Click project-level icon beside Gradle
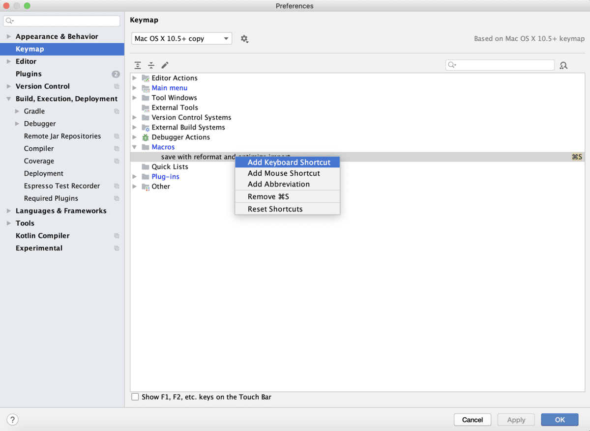 coord(117,111)
